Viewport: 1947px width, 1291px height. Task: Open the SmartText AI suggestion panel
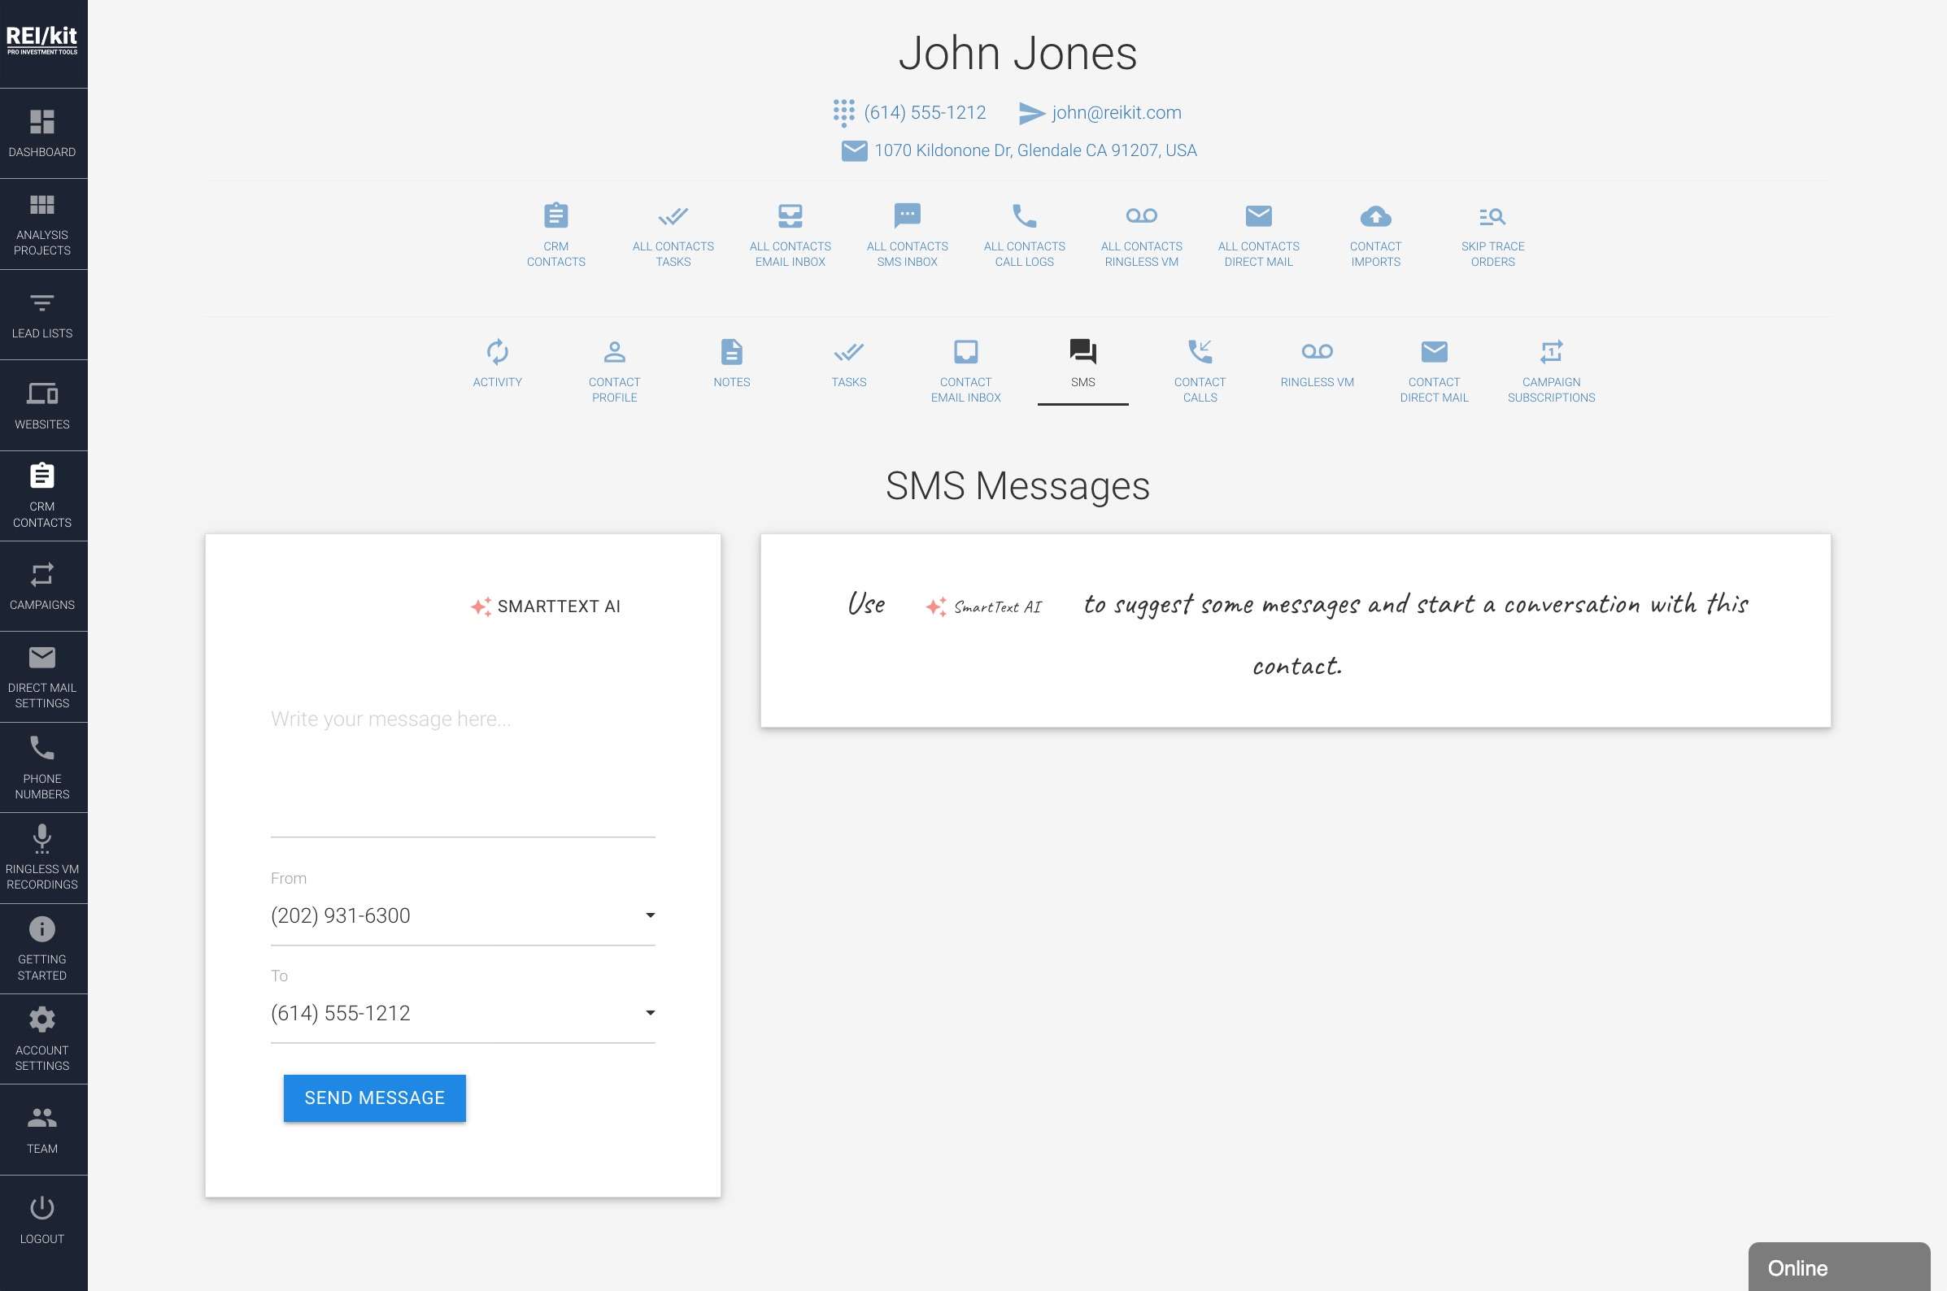click(546, 606)
